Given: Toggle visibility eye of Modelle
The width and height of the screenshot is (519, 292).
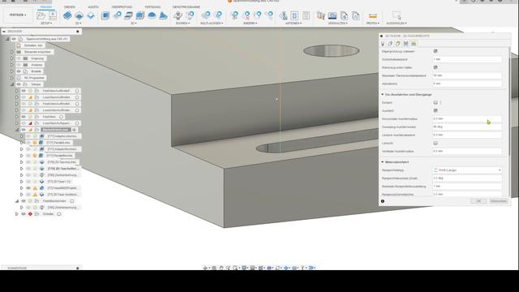Looking at the screenshot, I should click(x=19, y=71).
